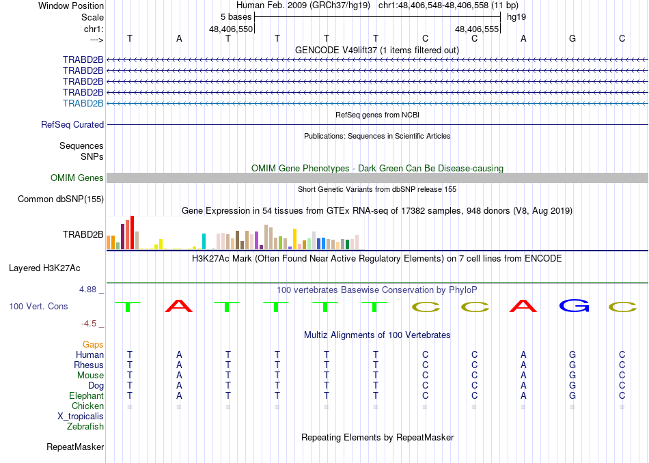
Task: Click the gray OMIM Genes item bar
Action: coord(377,178)
